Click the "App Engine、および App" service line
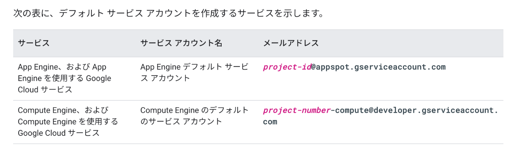The image size is (512, 150). click(62, 67)
